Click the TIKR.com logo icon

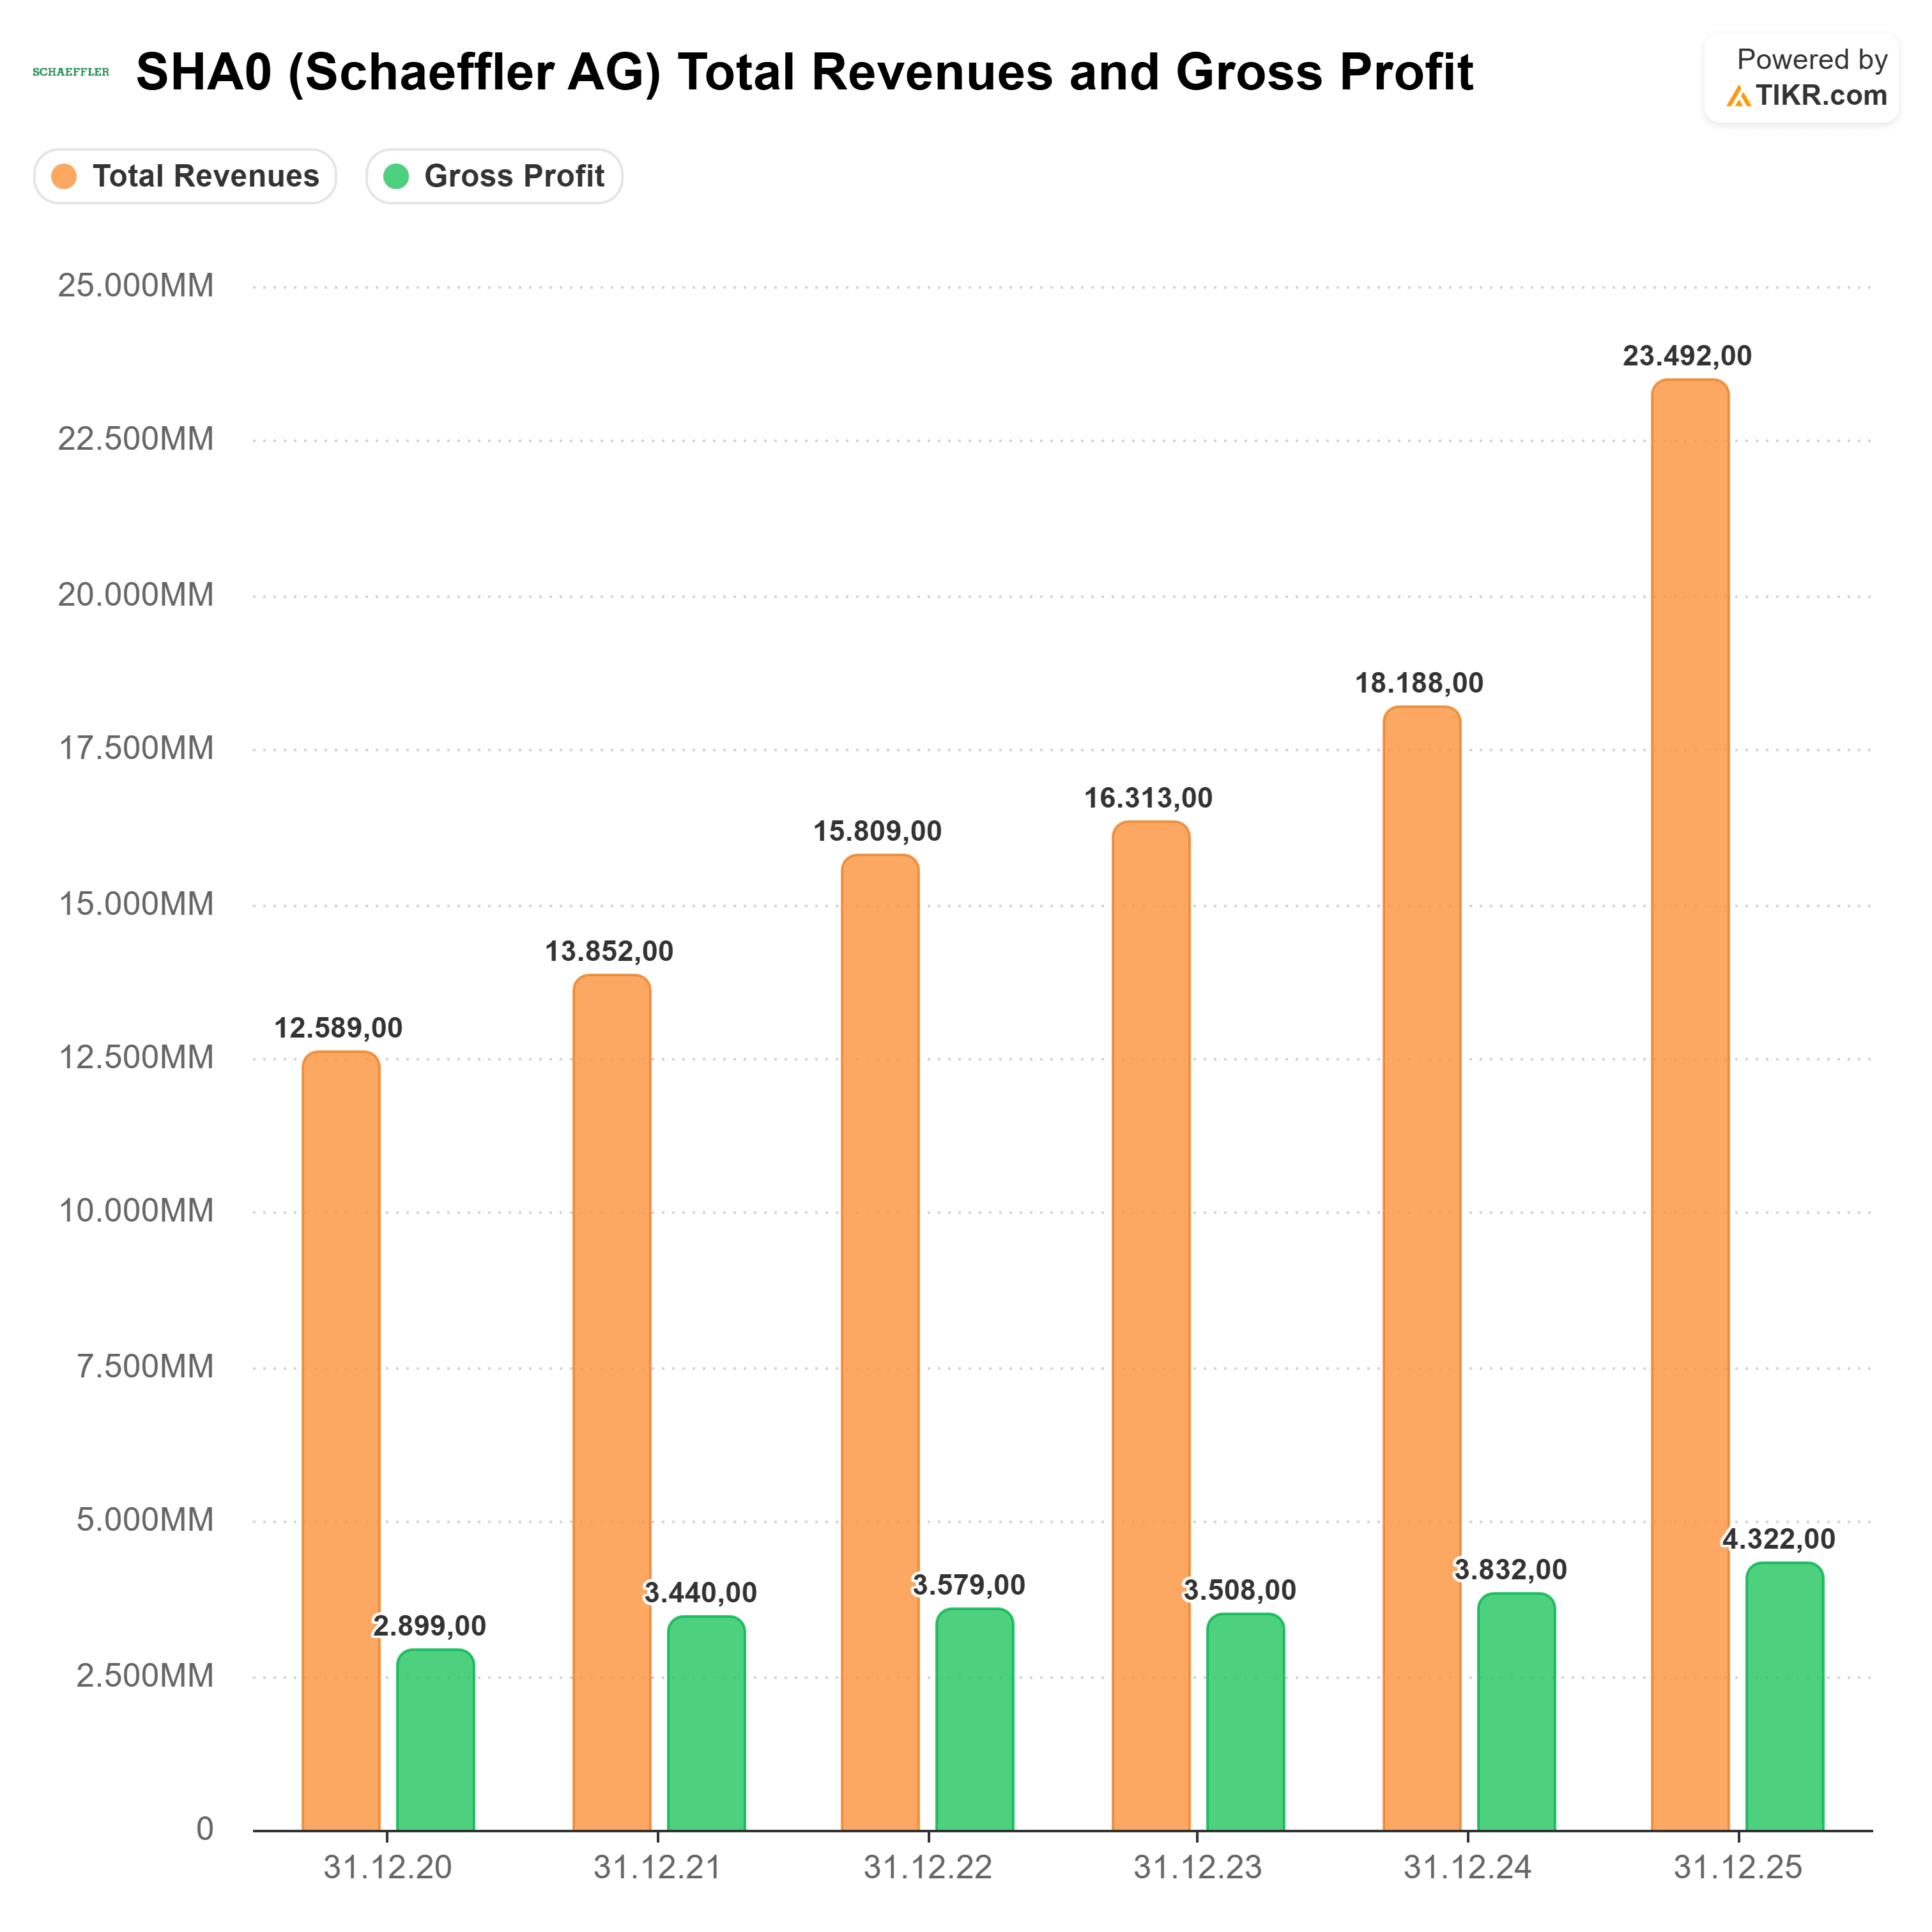tap(1738, 97)
